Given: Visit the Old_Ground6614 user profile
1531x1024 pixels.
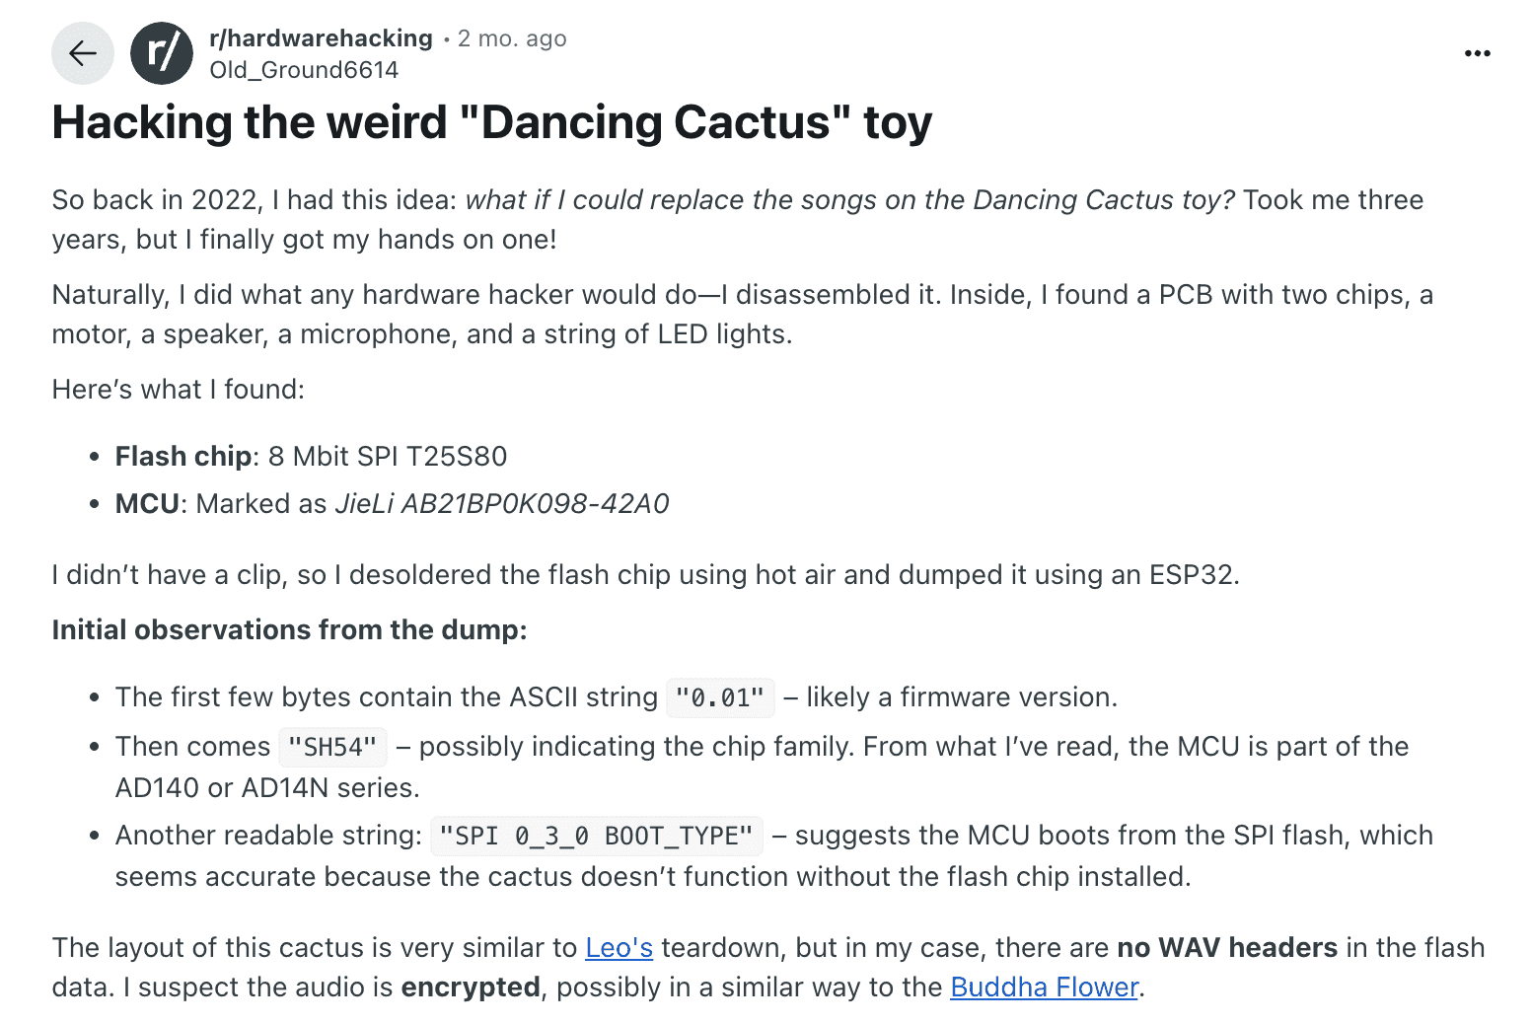Looking at the screenshot, I should (x=304, y=70).
